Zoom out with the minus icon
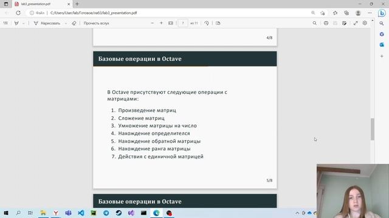The width and height of the screenshot is (389, 218). click(x=153, y=23)
